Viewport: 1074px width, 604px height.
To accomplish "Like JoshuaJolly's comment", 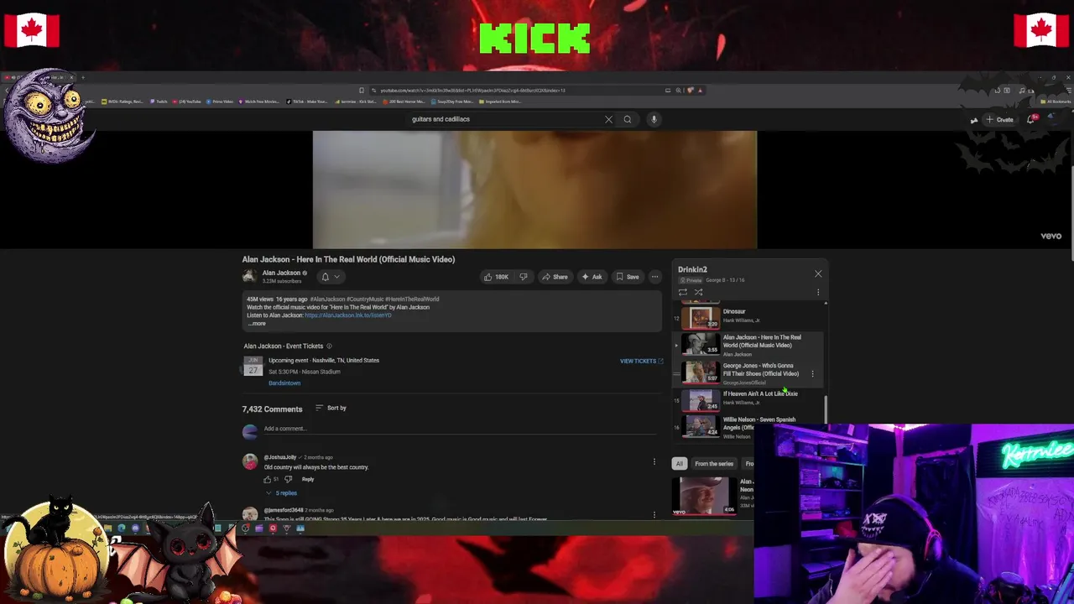I will coord(268,479).
